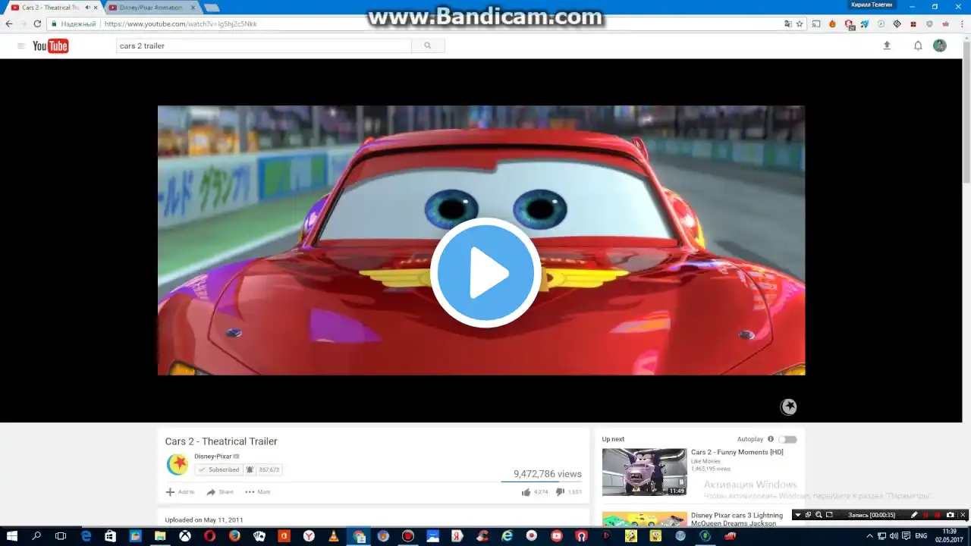This screenshot has width=971, height=546.
Task: Bookmark this page with the star icon
Action: coord(800,24)
